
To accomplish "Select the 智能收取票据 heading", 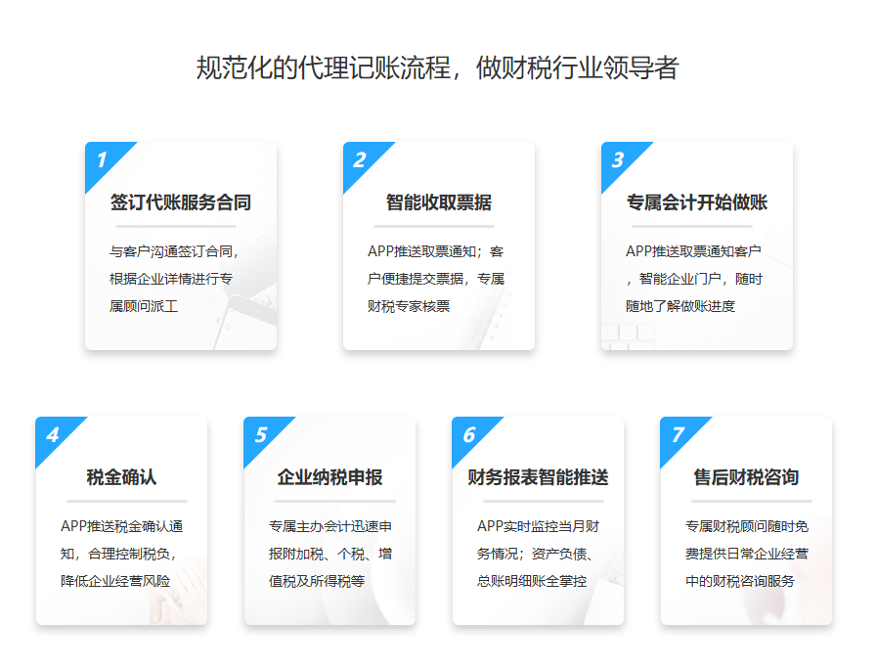I will (439, 203).
